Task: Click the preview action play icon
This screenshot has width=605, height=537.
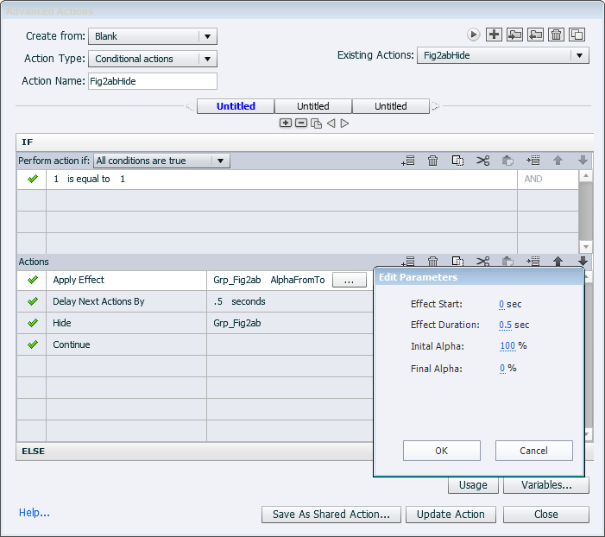Action: [474, 35]
